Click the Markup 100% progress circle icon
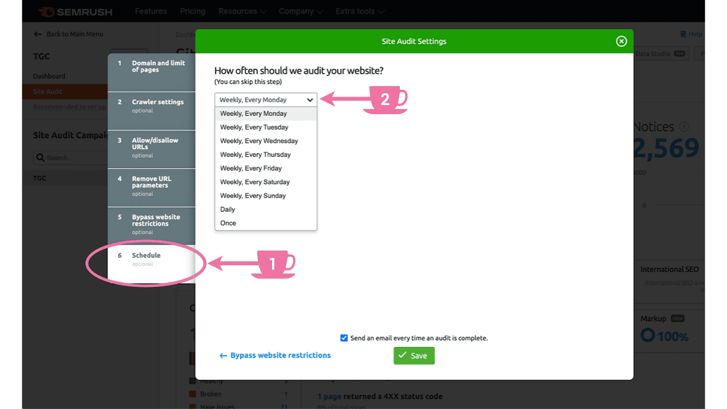This screenshot has height=409, width=727. pos(647,336)
